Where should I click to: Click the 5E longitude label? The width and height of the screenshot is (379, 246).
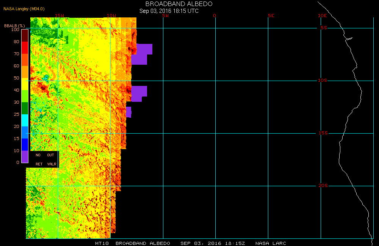coord(271,16)
